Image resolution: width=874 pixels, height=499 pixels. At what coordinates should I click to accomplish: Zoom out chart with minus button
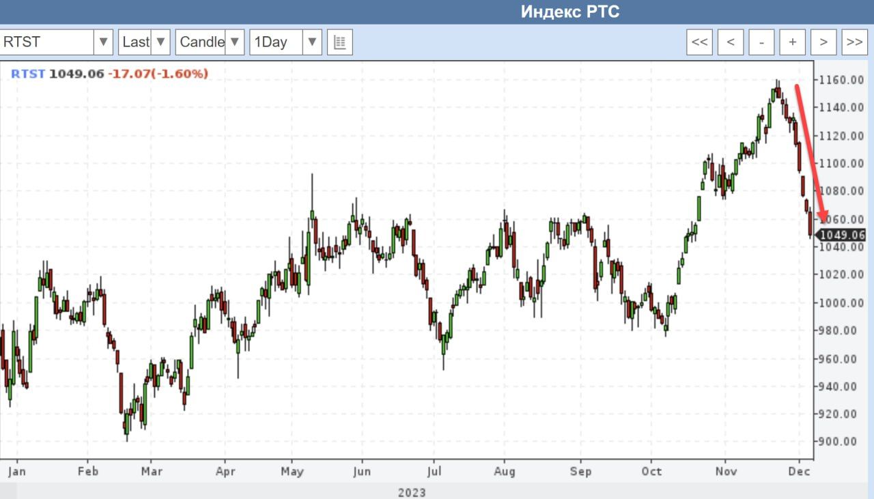click(x=761, y=42)
